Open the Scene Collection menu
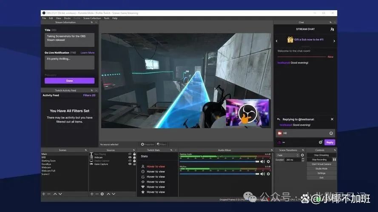 (x=92, y=18)
